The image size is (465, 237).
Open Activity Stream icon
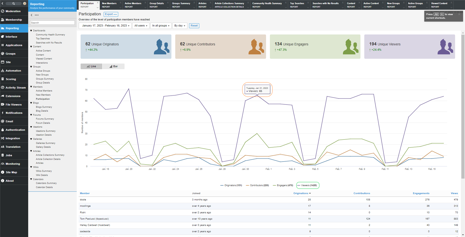(x=3, y=88)
